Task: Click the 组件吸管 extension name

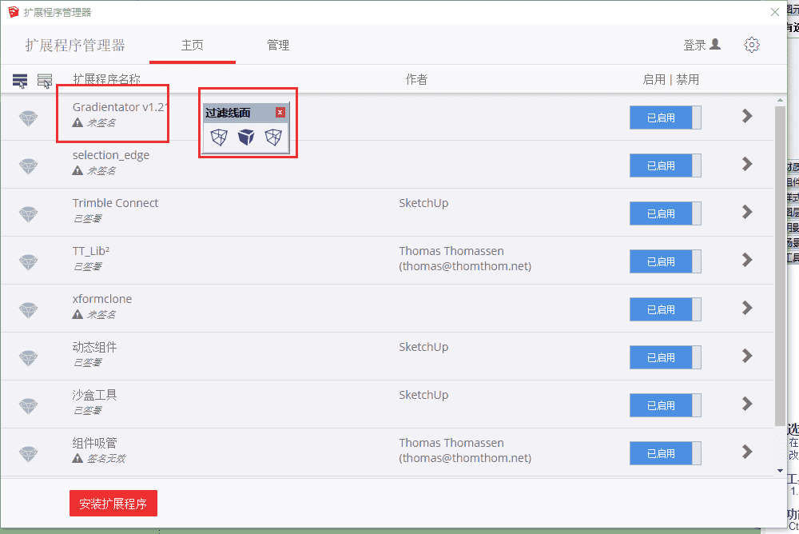Action: [x=94, y=443]
